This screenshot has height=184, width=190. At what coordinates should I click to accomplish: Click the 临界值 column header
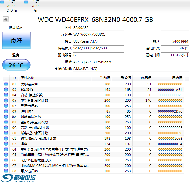(x=143, y=78)
